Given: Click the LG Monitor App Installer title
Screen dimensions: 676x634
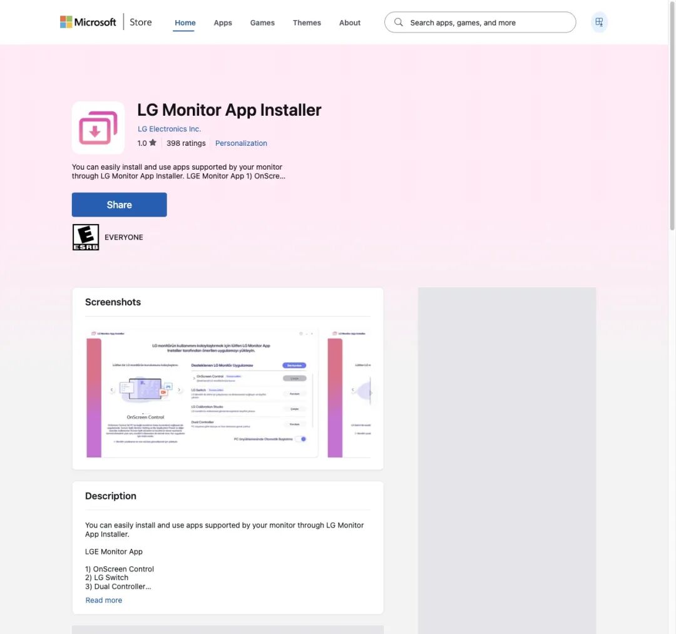Looking at the screenshot, I should pyautogui.click(x=229, y=110).
